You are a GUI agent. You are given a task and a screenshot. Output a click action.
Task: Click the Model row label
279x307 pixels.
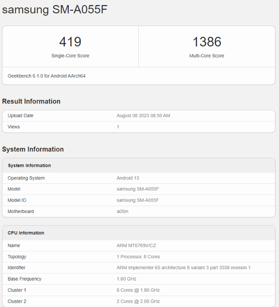click(14, 189)
